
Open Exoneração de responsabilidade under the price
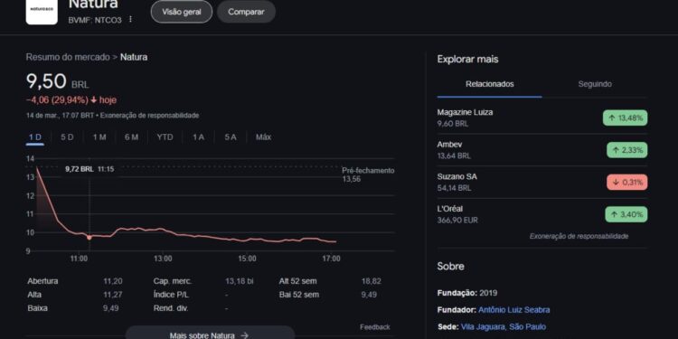coord(150,116)
